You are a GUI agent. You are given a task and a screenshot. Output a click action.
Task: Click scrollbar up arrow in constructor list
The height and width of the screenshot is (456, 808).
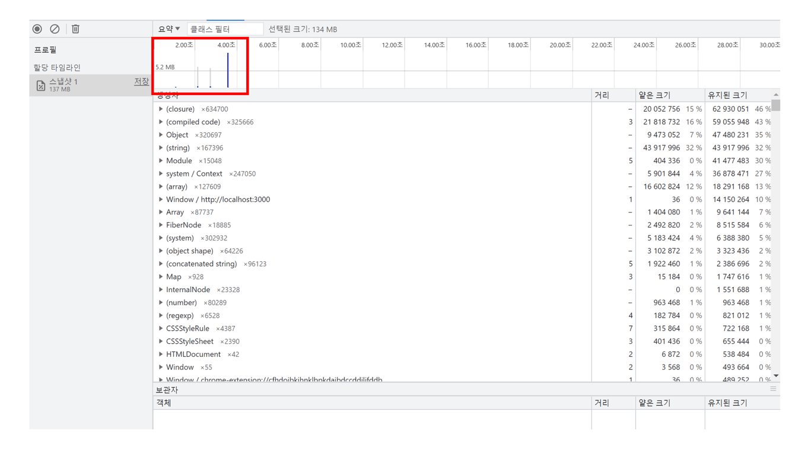click(x=775, y=94)
